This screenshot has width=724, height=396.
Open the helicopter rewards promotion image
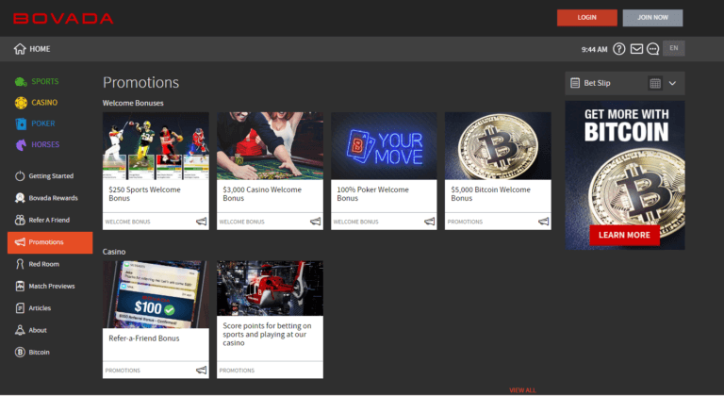270,289
